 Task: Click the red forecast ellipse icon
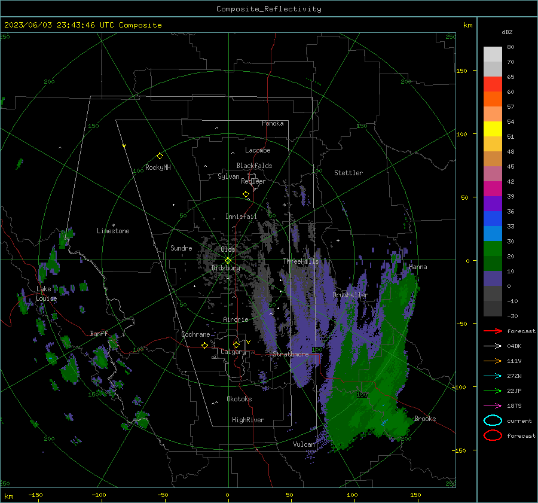click(x=493, y=435)
